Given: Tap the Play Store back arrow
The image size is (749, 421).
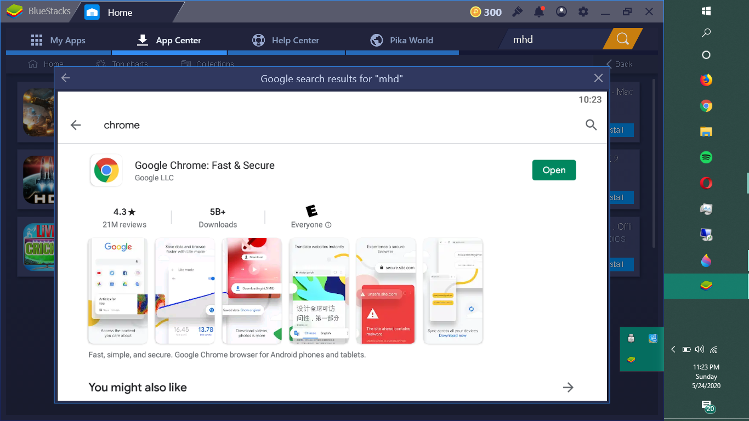Looking at the screenshot, I should click(x=76, y=125).
